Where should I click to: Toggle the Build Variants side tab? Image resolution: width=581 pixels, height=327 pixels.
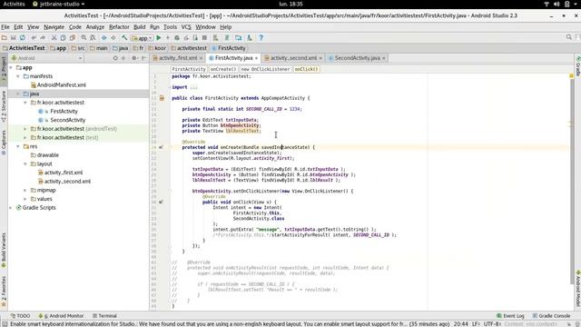tap(4, 251)
